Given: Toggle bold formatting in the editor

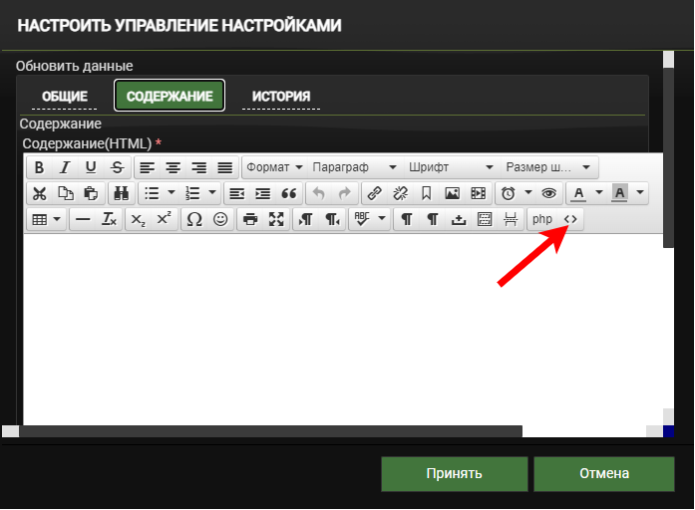Looking at the screenshot, I should click(x=40, y=167).
